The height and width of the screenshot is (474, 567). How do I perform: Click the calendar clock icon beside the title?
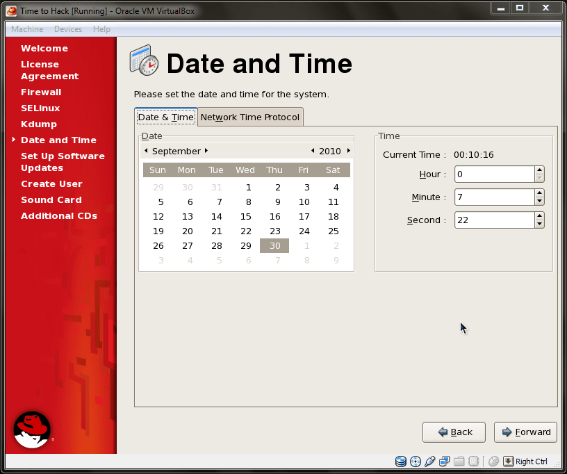pyautogui.click(x=144, y=60)
